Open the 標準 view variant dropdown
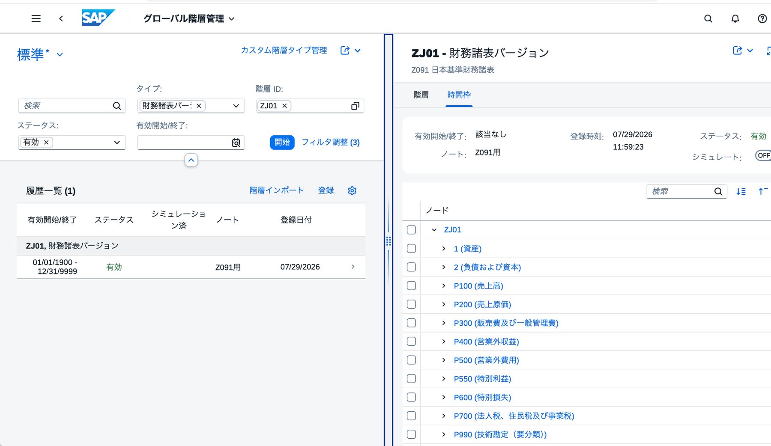 click(60, 55)
